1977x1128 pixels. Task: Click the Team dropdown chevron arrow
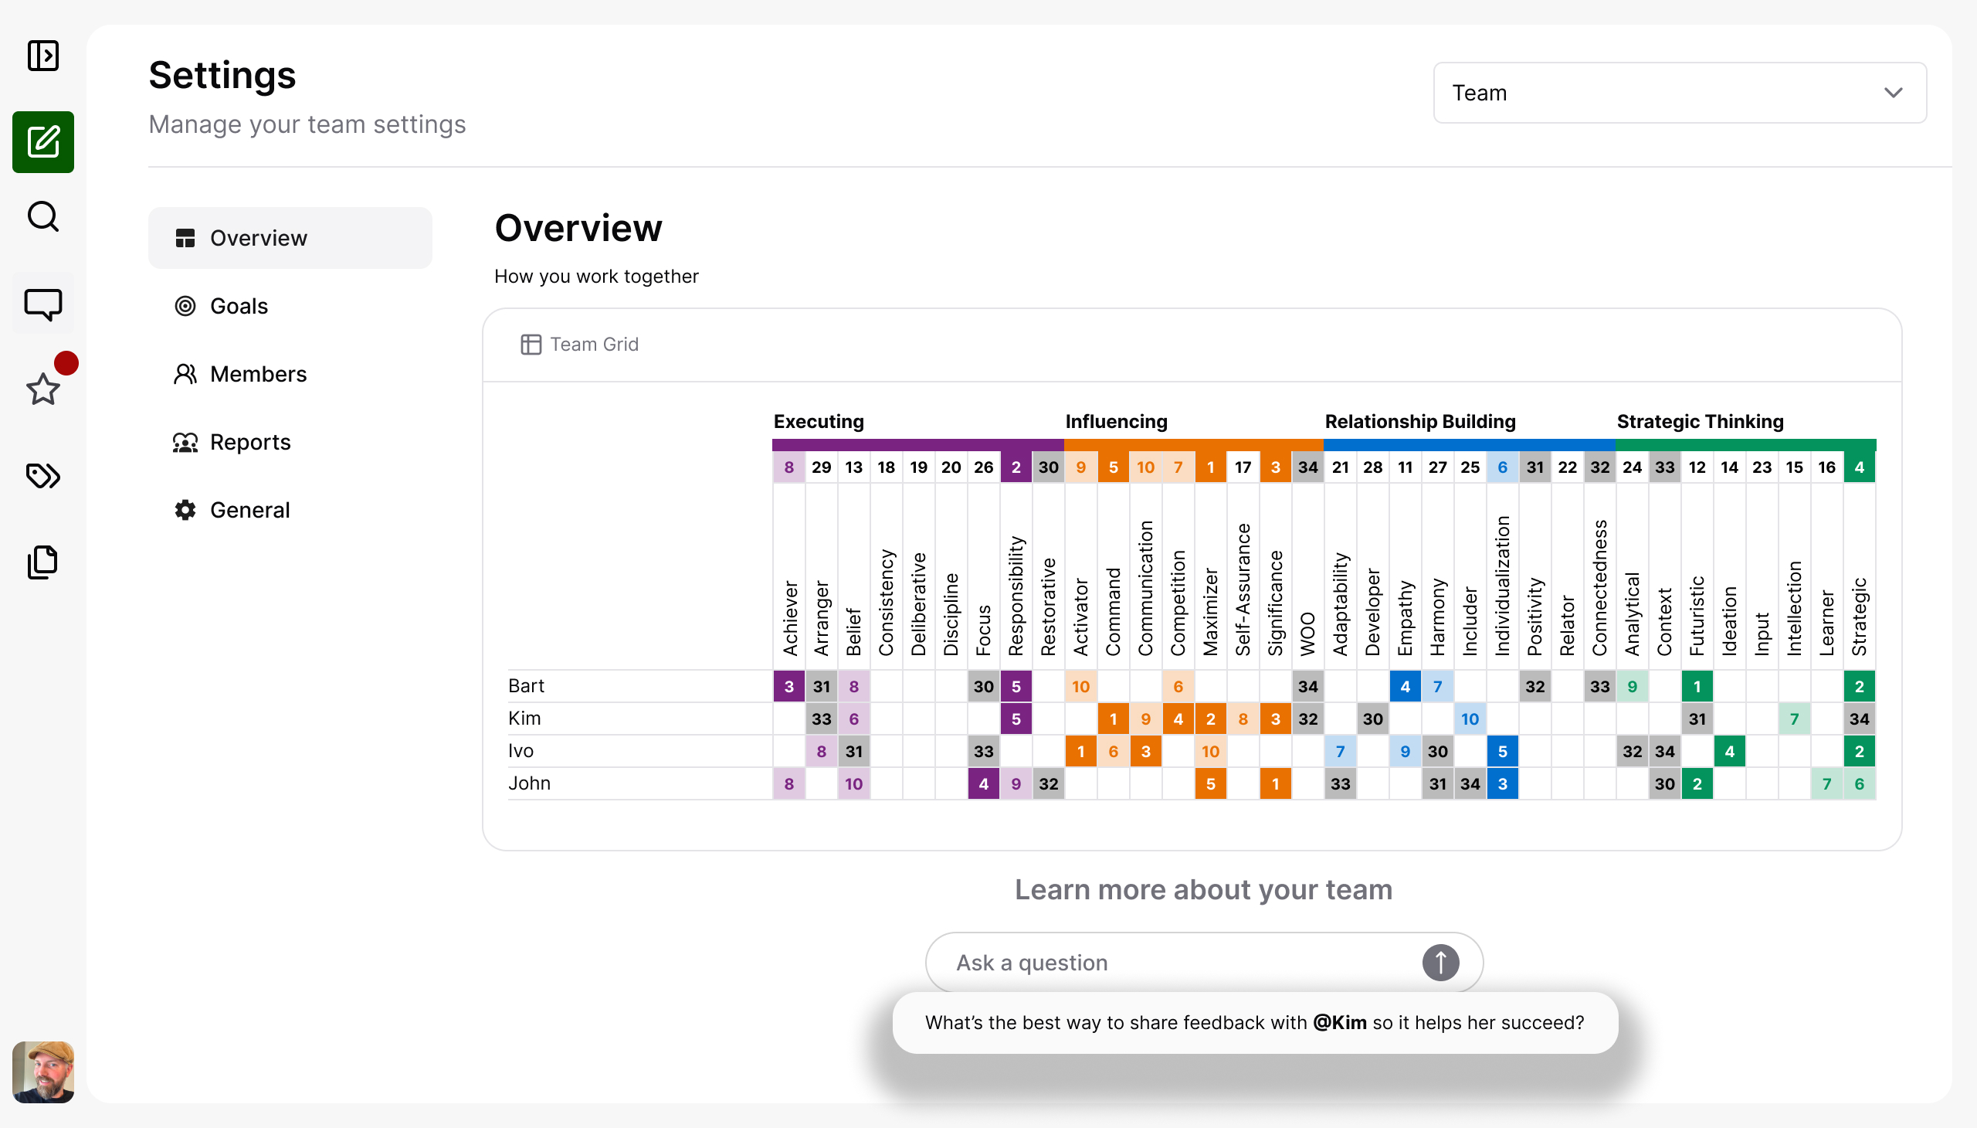(1893, 93)
